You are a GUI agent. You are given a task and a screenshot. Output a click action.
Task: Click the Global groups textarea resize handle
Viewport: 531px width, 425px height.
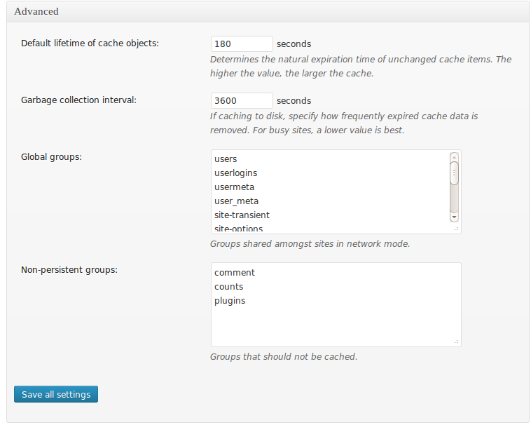[456, 229]
